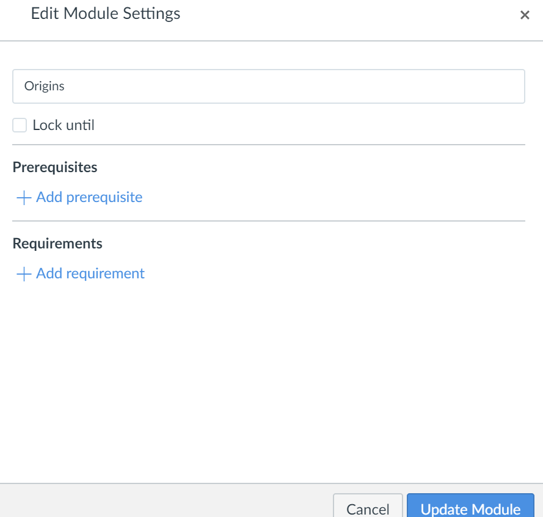
Task: Click the Requirements section heading
Action: [57, 244]
